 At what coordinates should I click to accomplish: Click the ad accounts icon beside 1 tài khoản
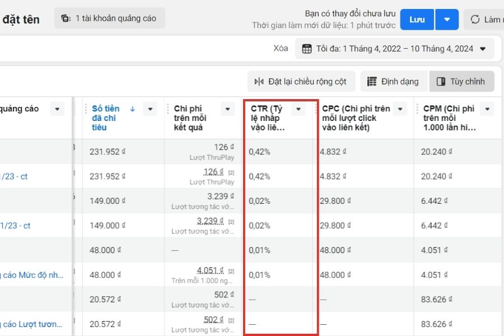click(x=66, y=18)
